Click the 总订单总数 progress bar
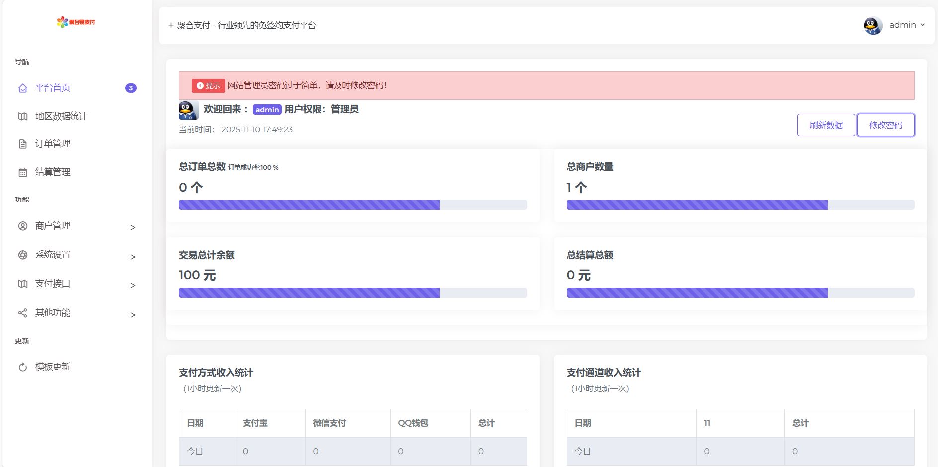 [x=352, y=205]
